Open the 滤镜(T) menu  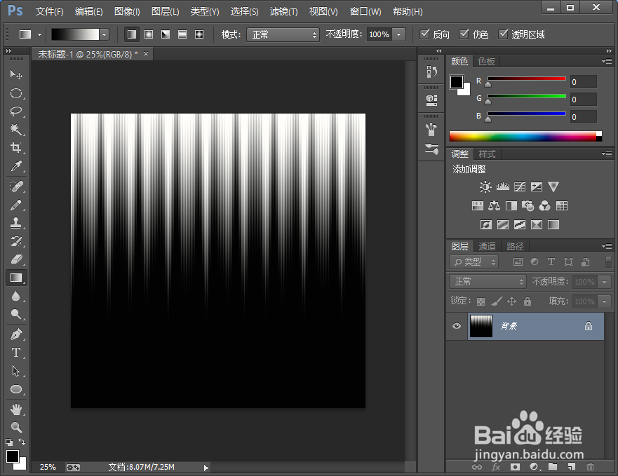click(284, 11)
